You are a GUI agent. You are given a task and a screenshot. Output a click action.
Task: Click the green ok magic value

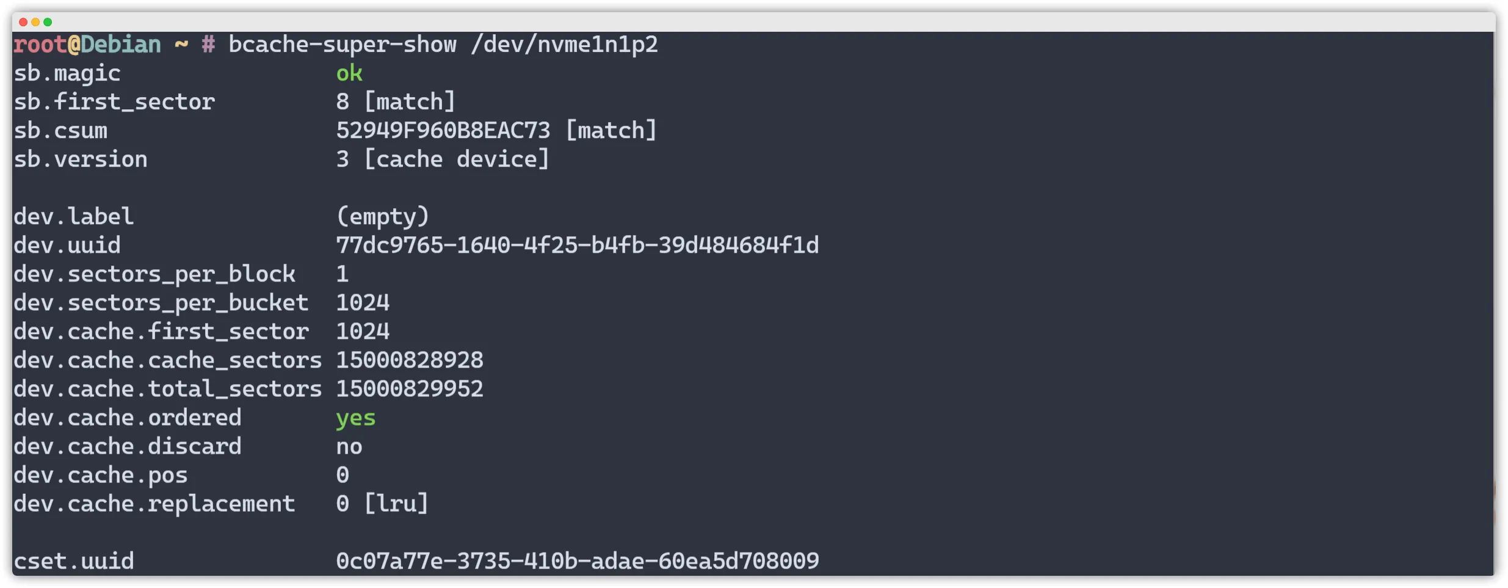349,73
